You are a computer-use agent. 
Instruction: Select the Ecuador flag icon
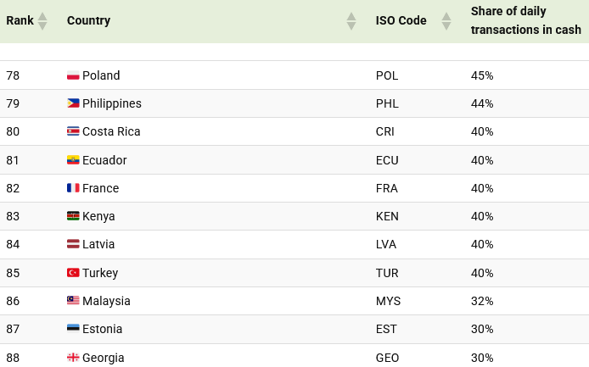pos(73,160)
